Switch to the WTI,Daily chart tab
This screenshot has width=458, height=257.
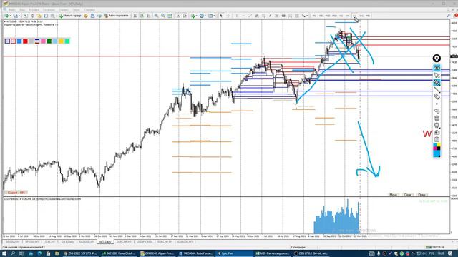(x=105, y=242)
